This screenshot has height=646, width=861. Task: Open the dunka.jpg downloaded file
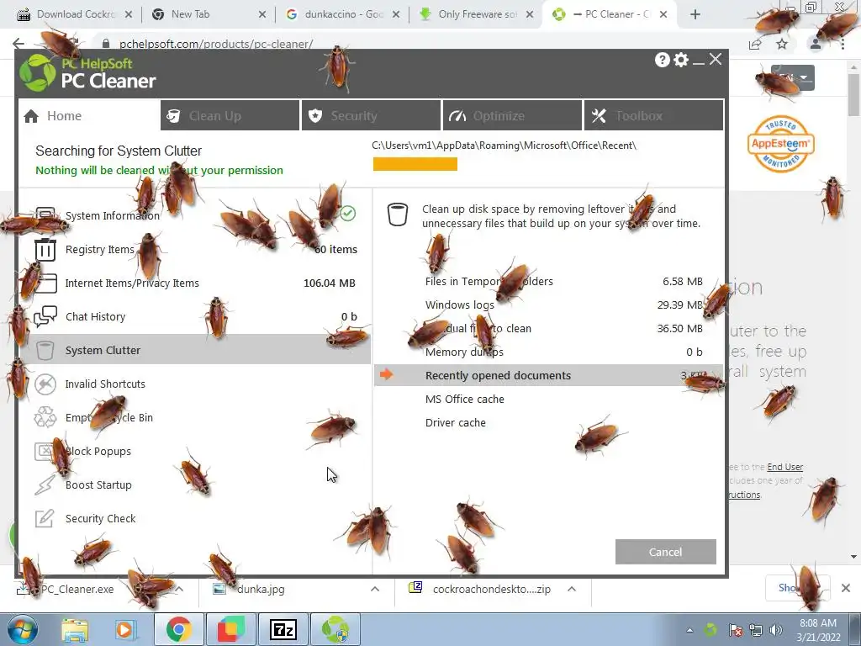click(261, 589)
